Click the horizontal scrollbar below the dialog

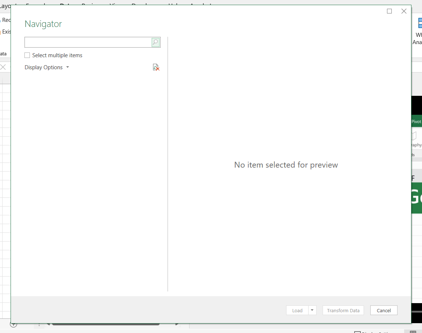point(106,324)
